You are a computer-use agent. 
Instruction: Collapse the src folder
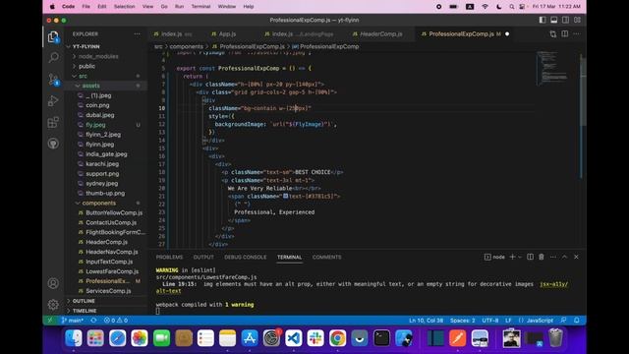tap(83, 76)
